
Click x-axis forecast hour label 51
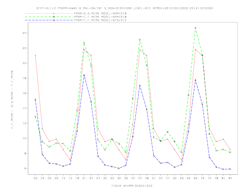tap(154, 178)
